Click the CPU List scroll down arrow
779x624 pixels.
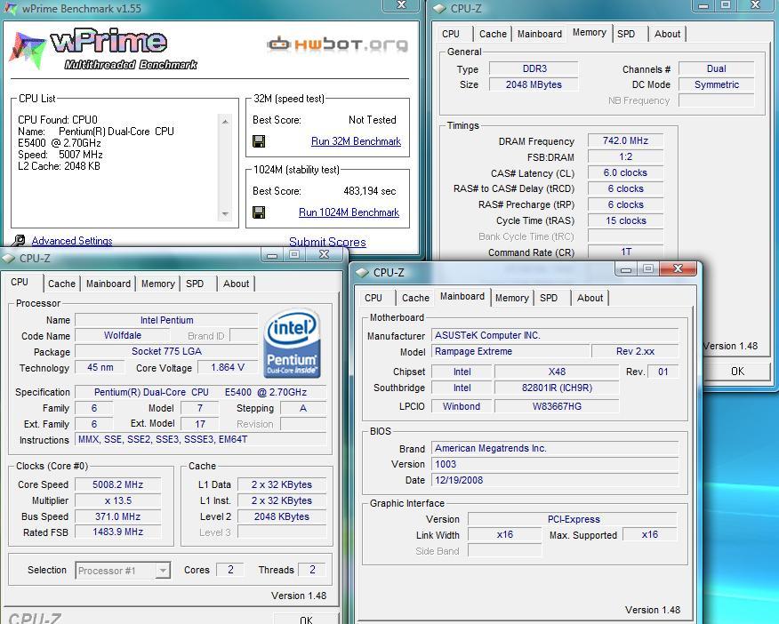tap(225, 214)
